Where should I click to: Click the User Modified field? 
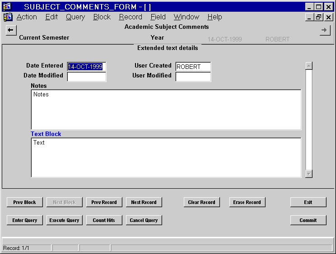[x=193, y=77]
